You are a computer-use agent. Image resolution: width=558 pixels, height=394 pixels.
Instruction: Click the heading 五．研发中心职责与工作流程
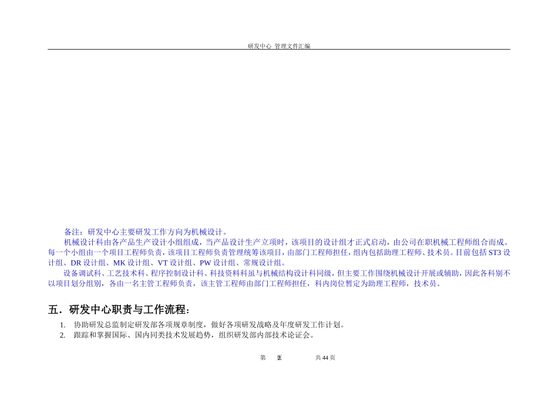click(x=119, y=310)
